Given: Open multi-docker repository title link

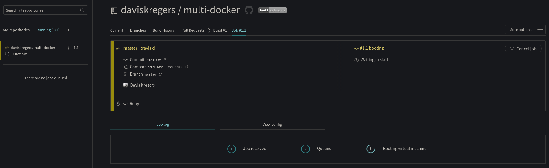Looking at the screenshot, I should [212, 10].
